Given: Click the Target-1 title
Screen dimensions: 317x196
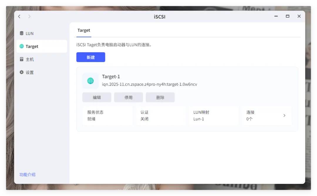Looking at the screenshot, I should 111,76.
